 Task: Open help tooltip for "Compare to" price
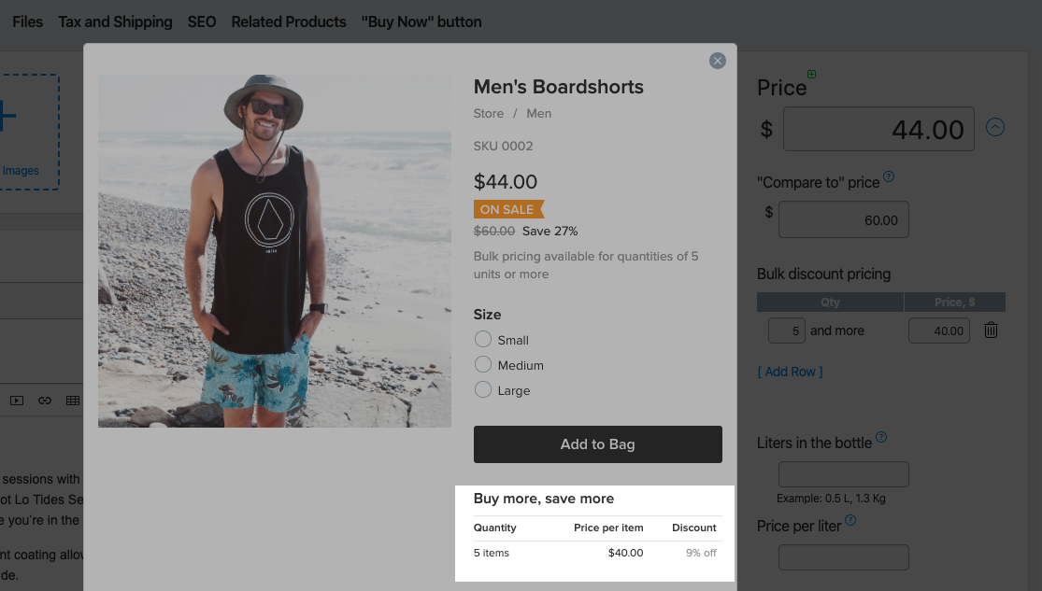click(889, 176)
